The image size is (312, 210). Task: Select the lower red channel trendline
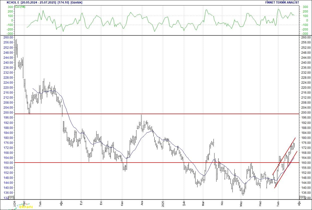click(286, 170)
